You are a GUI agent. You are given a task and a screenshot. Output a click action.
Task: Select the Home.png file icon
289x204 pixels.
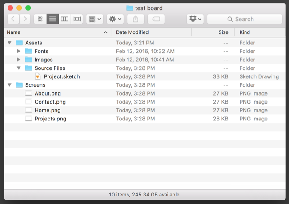[28, 110]
